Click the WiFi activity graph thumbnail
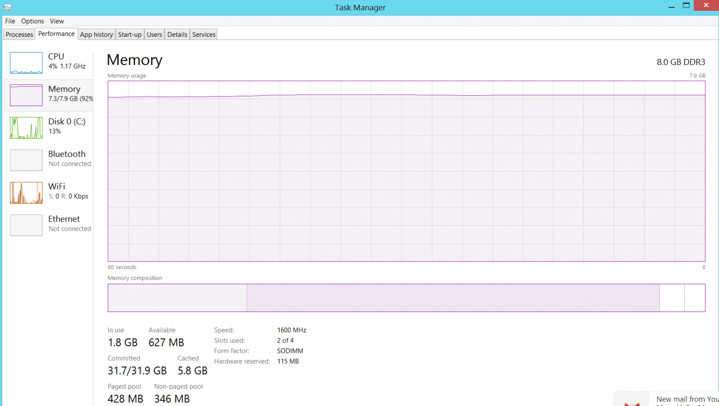Screen dimensions: 719x406 (x=26, y=193)
